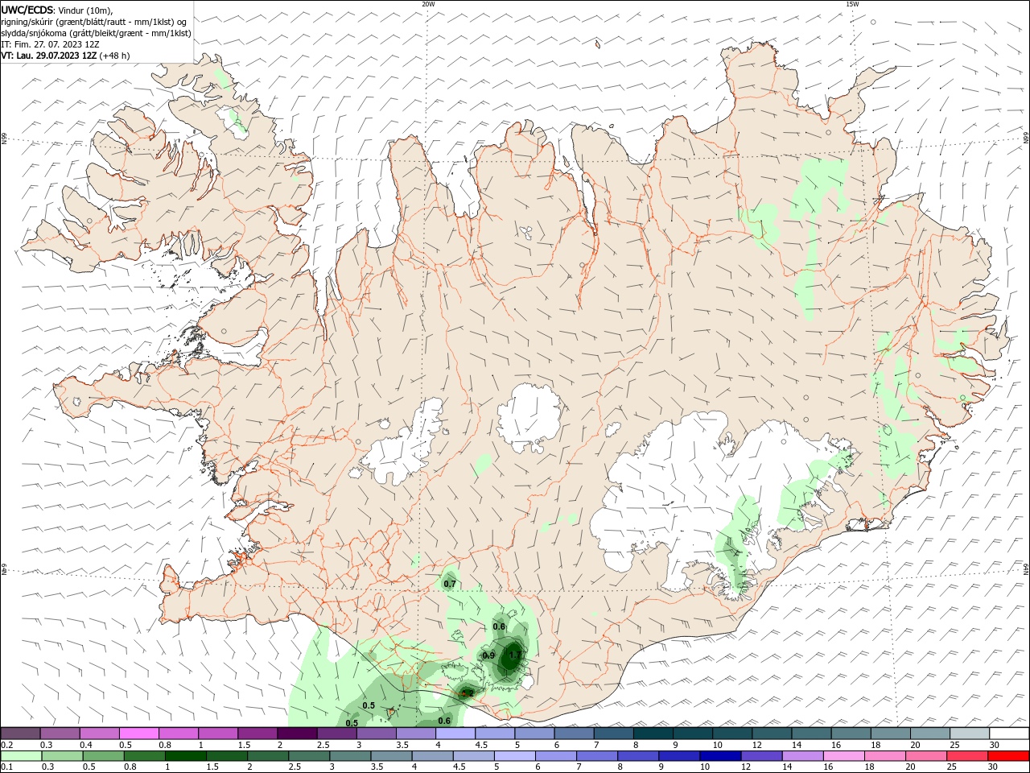Click the '1.1' value in the dark green core

click(515, 655)
